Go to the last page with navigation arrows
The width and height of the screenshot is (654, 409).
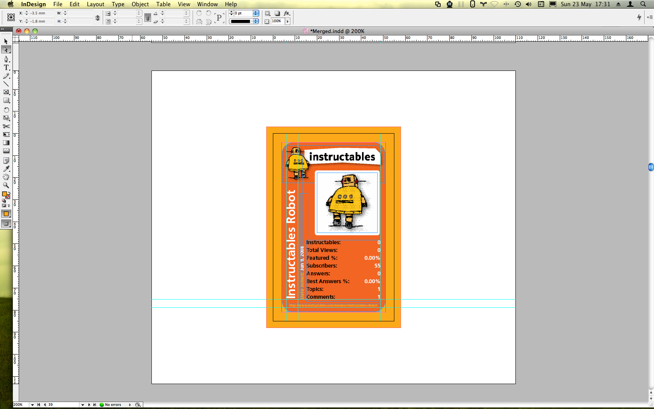coord(95,405)
